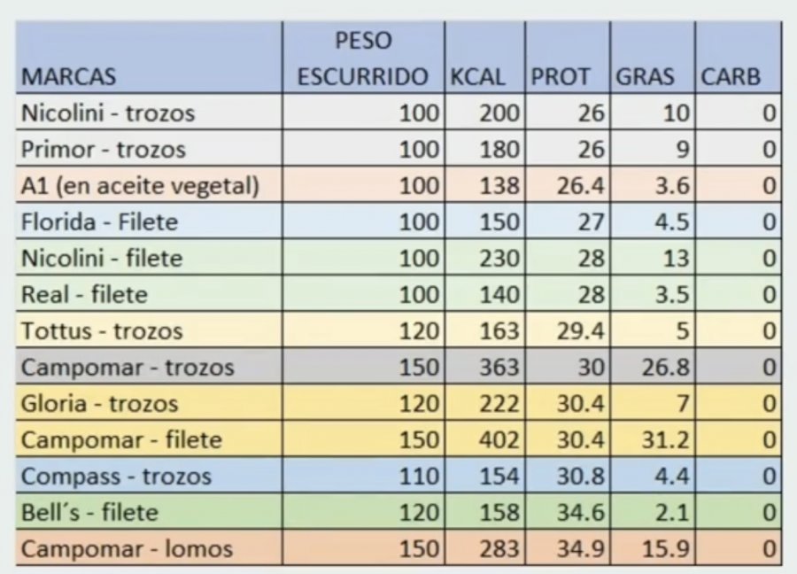The image size is (797, 574).
Task: Select the CARB column header
Action: 731,76
